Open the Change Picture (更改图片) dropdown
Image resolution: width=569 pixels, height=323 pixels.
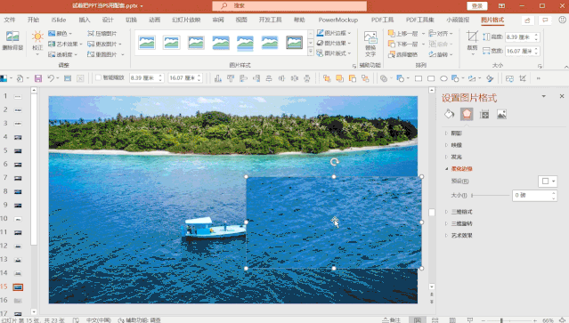coord(104,44)
